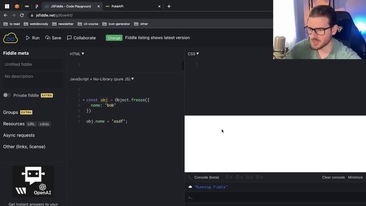Viewport: 366px width, 206px height.
Task: Open the 'to read' bookmarks folder
Action: (x=11, y=24)
